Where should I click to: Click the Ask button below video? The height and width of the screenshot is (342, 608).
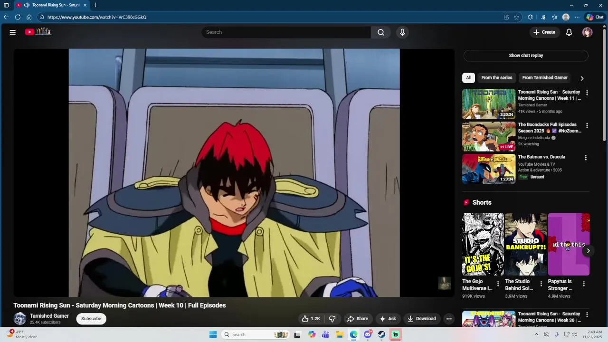[388, 319]
